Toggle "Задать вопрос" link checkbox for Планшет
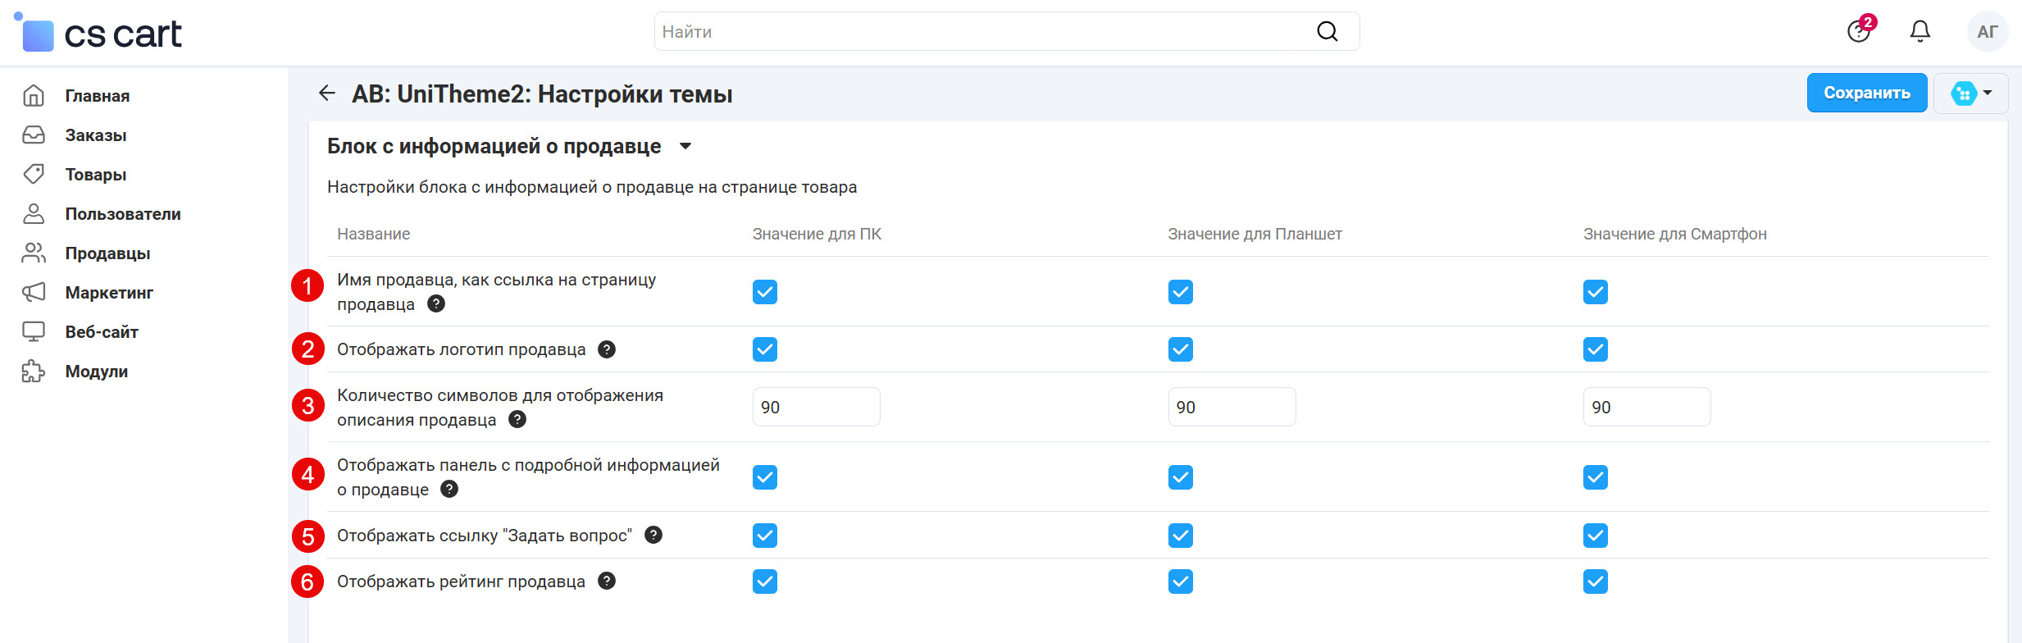This screenshot has width=2022, height=643. pos(1180,536)
